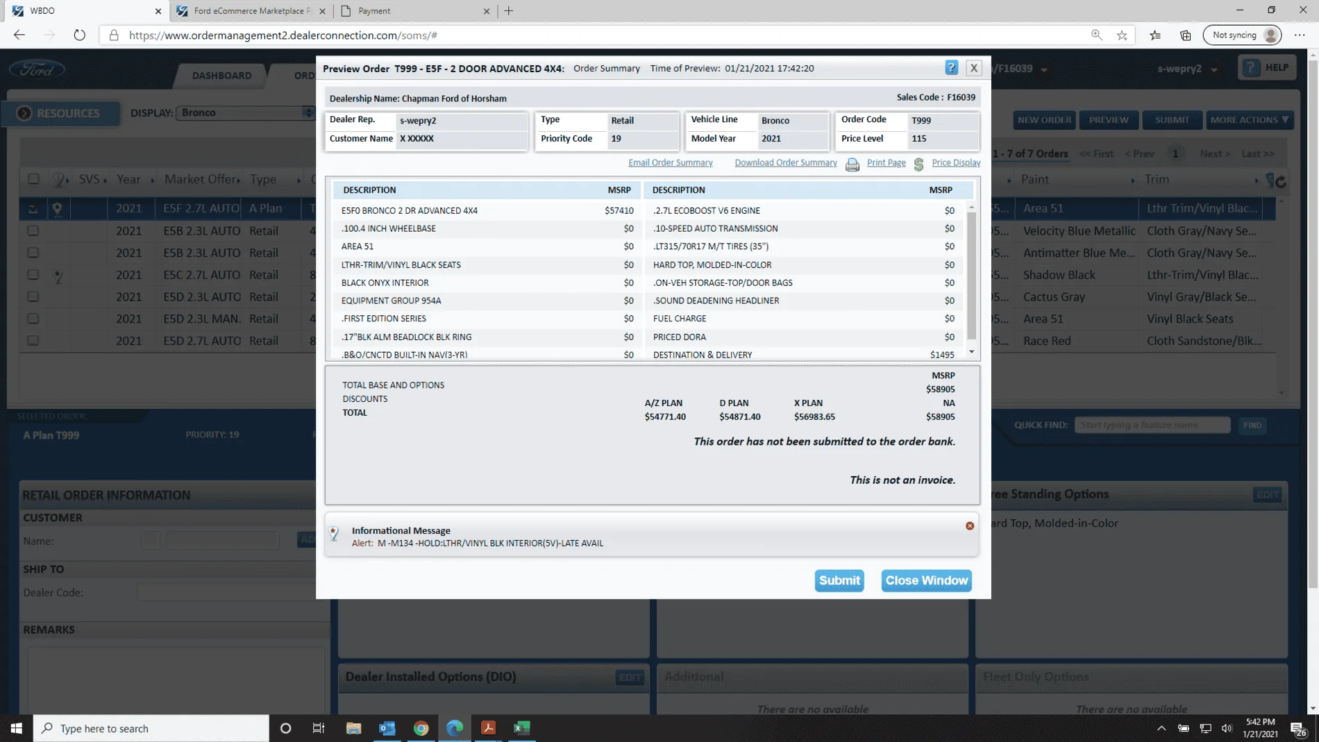Check the Antimatter Blue order row
1319x742 pixels.
(33, 253)
